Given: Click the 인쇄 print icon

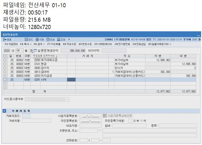Looking at the screenshot, I should click(48, 40).
